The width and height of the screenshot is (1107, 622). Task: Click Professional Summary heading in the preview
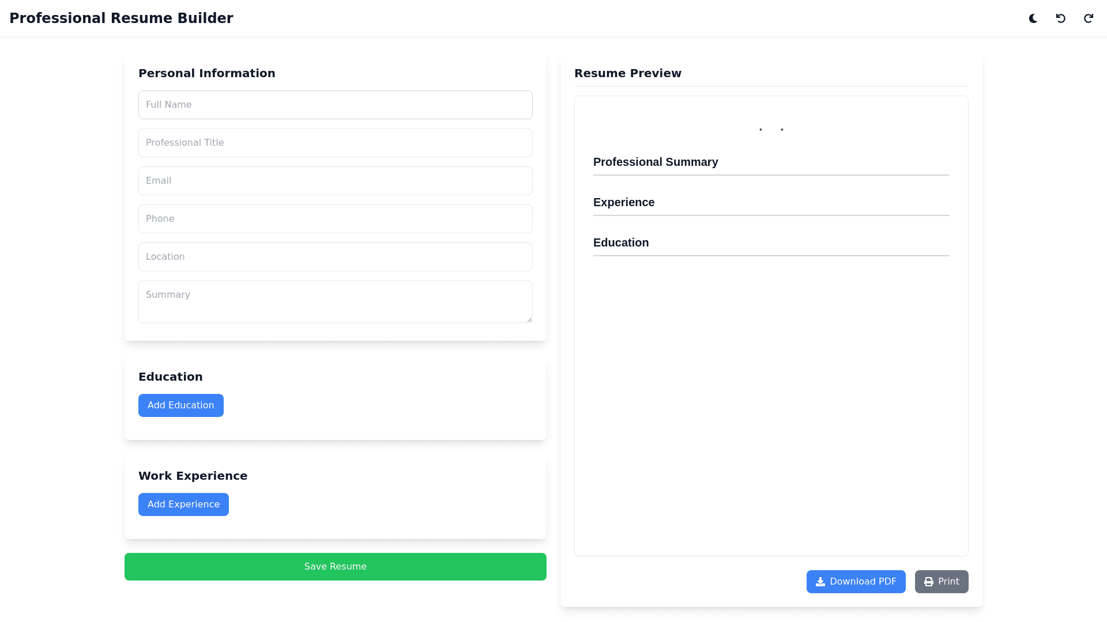[x=656, y=162]
